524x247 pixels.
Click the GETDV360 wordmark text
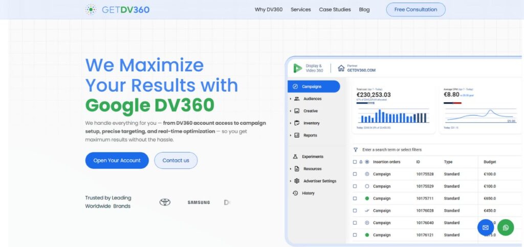[x=126, y=10]
